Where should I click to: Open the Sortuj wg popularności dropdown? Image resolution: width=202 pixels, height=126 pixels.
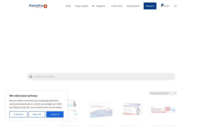click(x=162, y=93)
